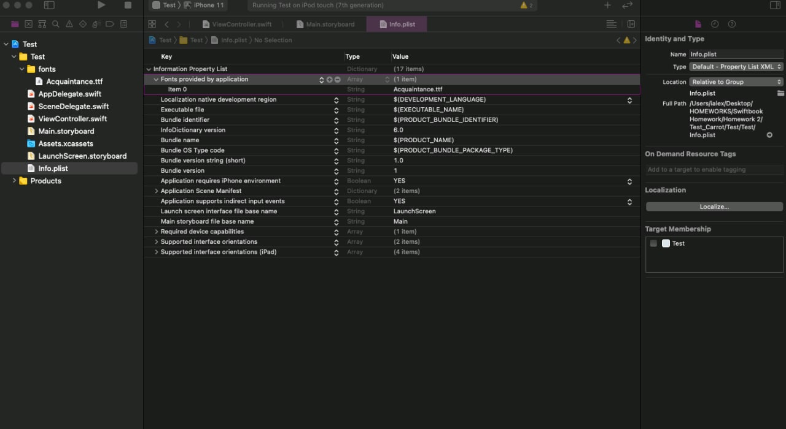Jump to previous issue arrow
The height and width of the screenshot is (429, 786).
[619, 40]
